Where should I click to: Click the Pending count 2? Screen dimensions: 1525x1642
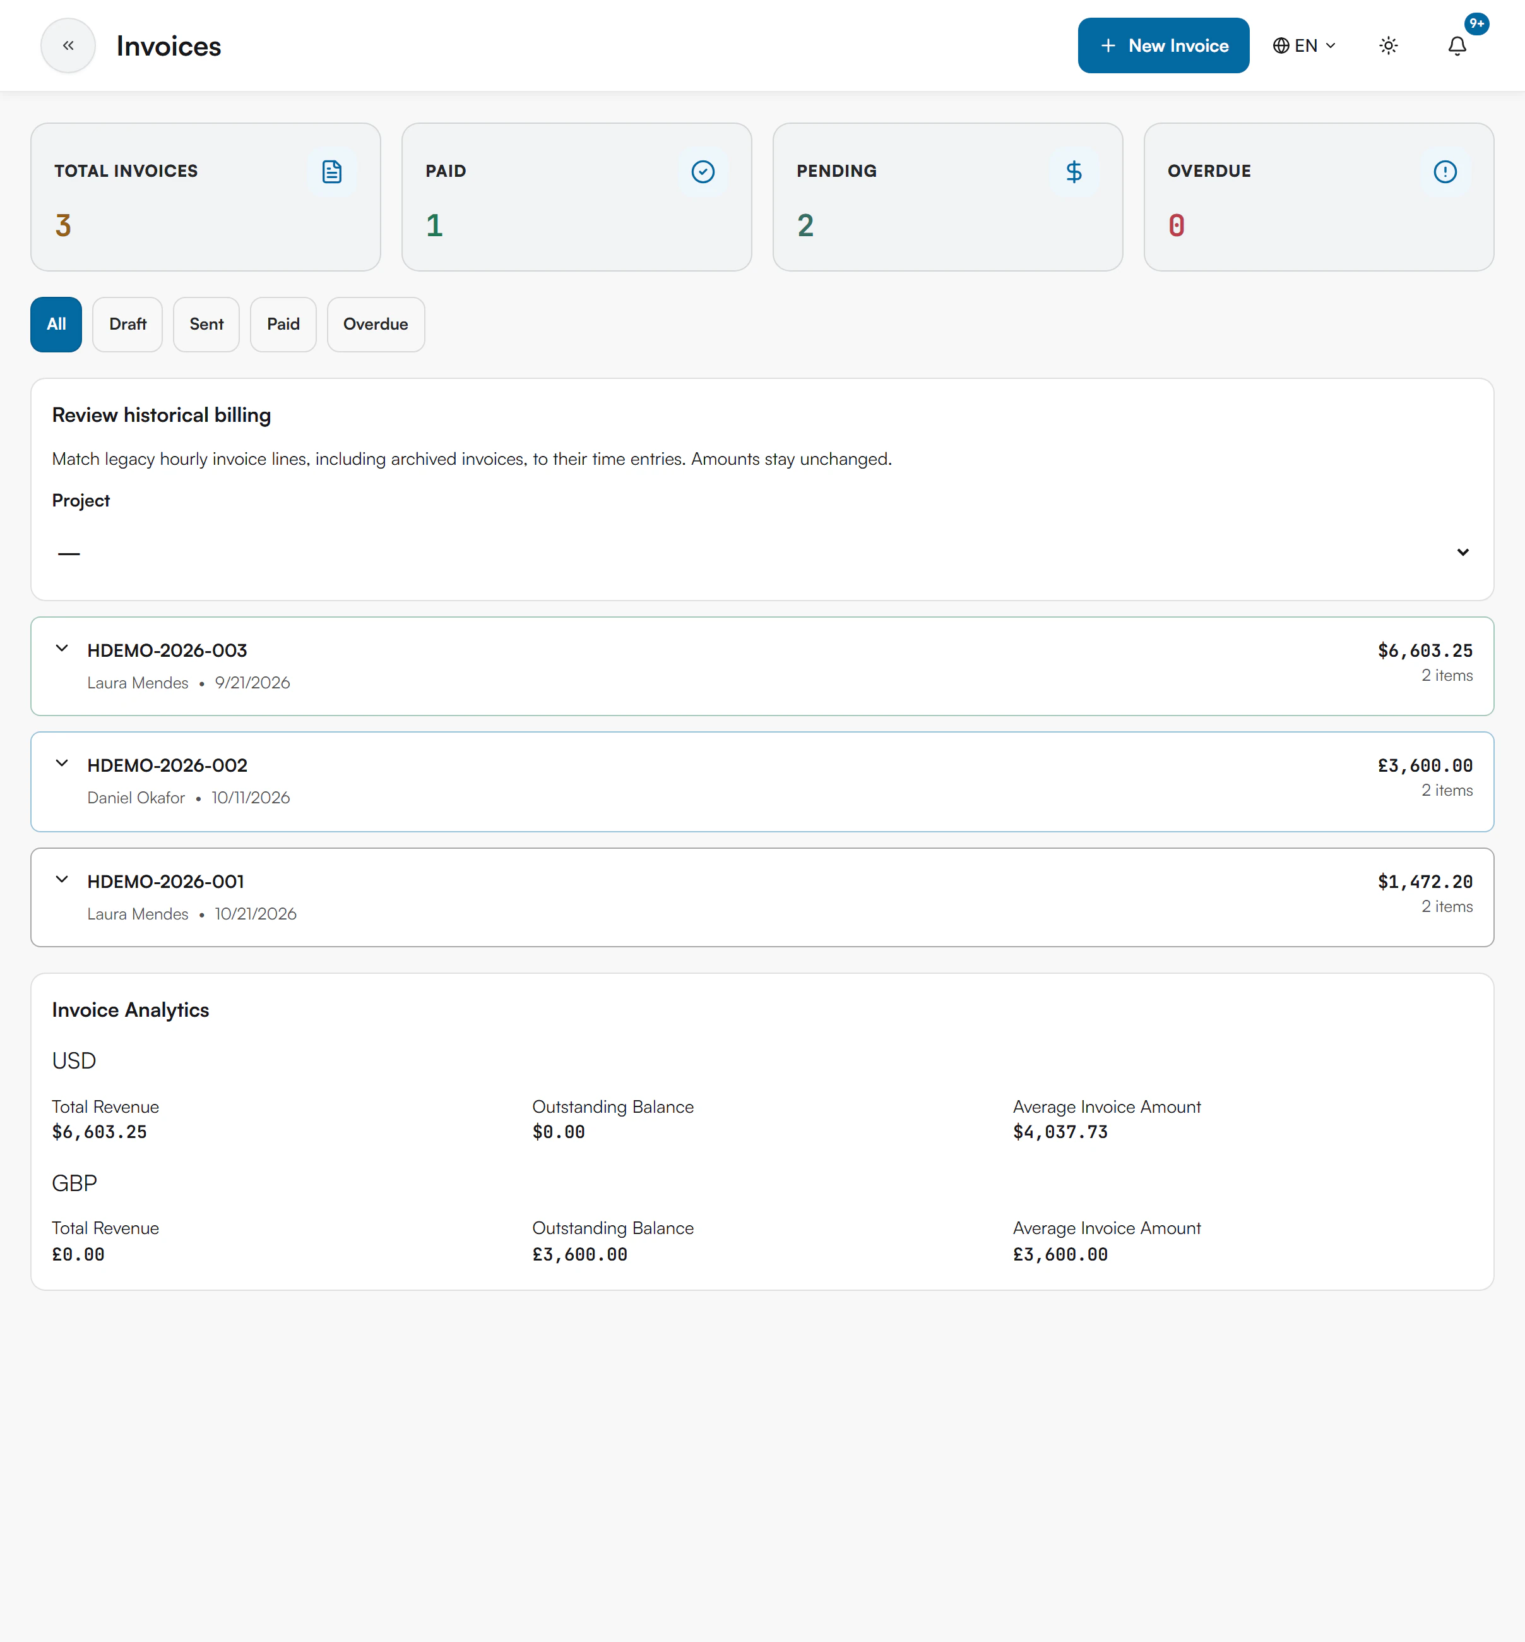805,225
